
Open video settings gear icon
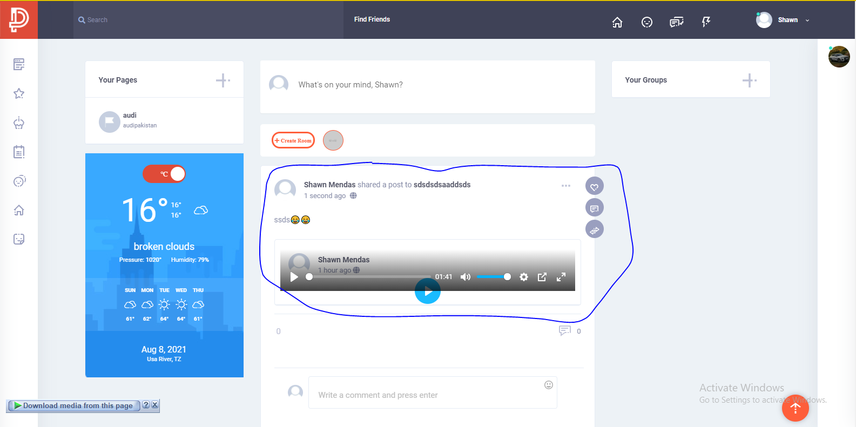(x=523, y=277)
